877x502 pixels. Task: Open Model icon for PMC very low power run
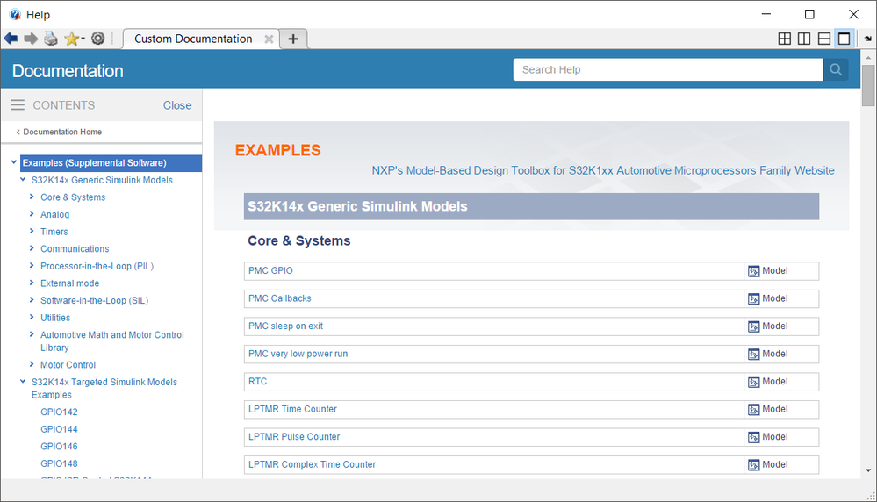pyautogui.click(x=754, y=355)
